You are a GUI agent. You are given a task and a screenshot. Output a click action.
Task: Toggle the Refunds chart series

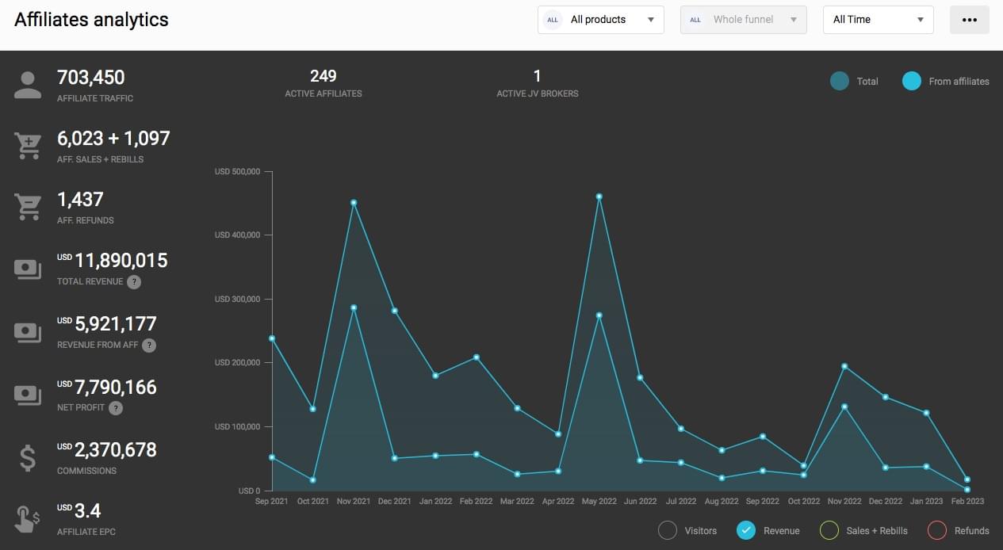(937, 530)
